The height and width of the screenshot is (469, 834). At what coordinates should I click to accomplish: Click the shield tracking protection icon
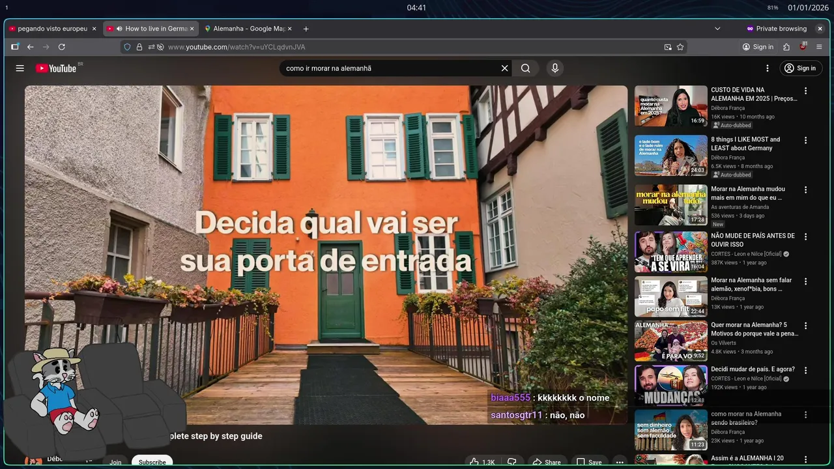coord(127,47)
